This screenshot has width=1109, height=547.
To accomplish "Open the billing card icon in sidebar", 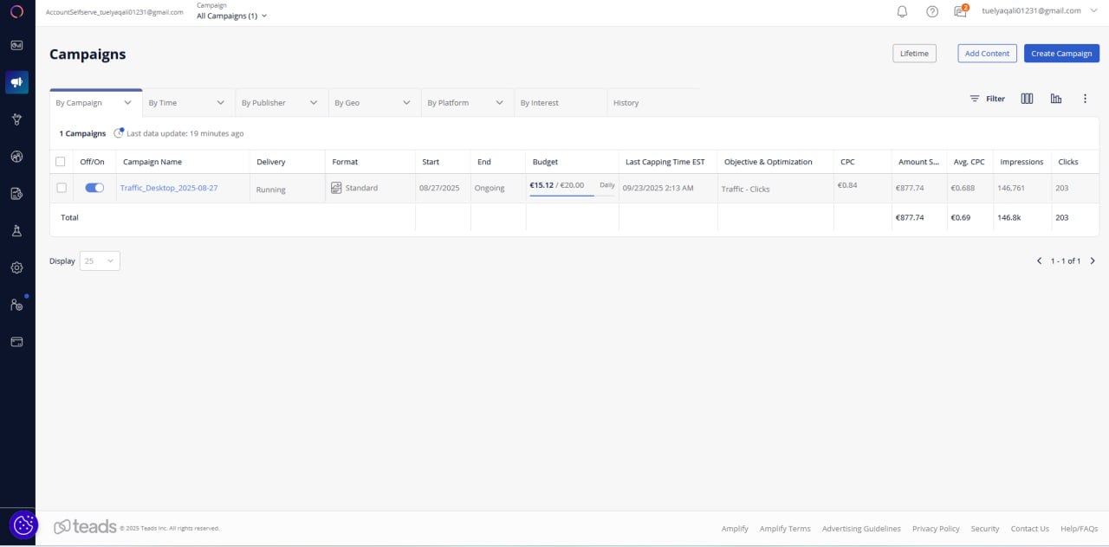I will pos(16,341).
